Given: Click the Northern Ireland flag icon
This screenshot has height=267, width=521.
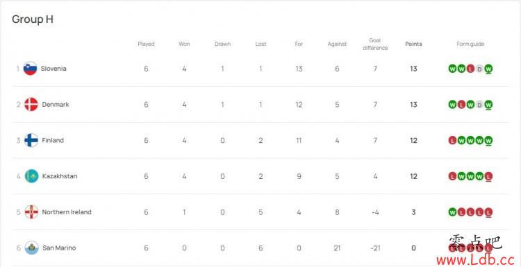Looking at the screenshot, I should click(31, 212).
